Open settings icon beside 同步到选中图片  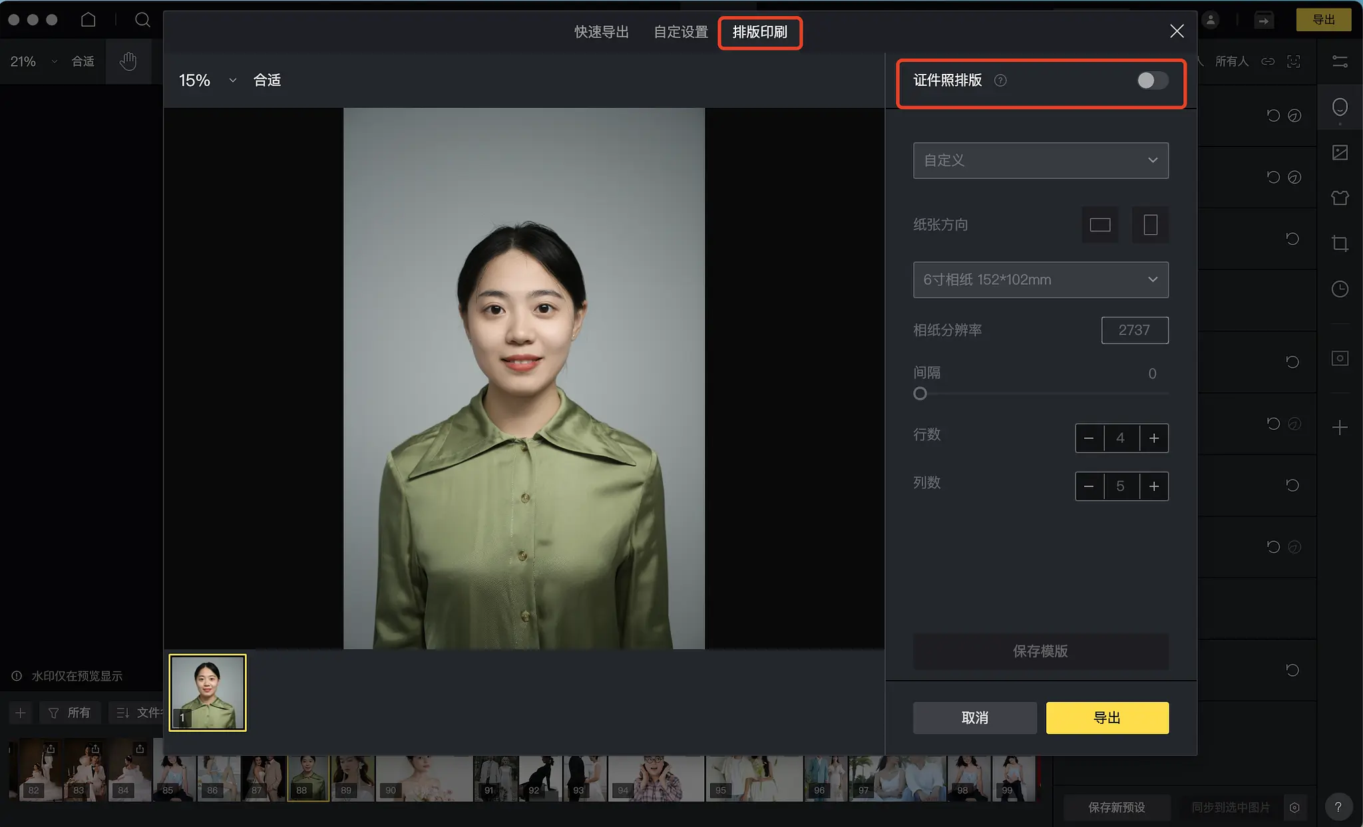click(x=1294, y=808)
